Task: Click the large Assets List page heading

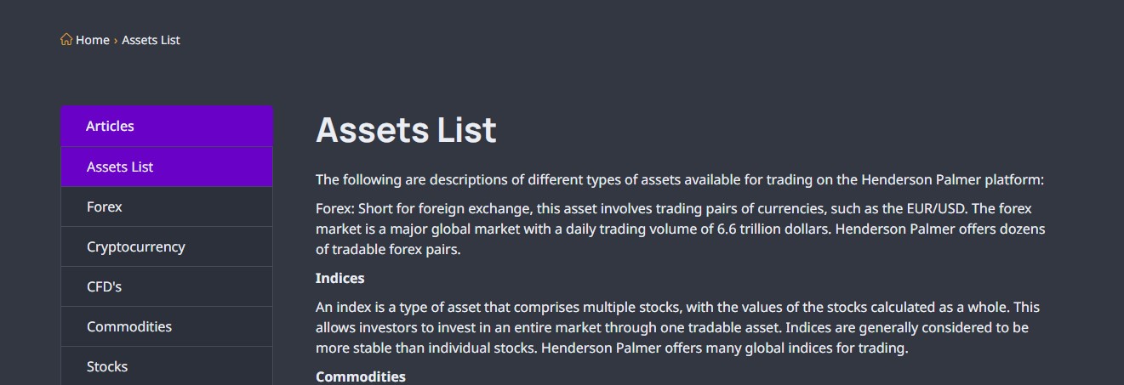Action: click(x=406, y=130)
